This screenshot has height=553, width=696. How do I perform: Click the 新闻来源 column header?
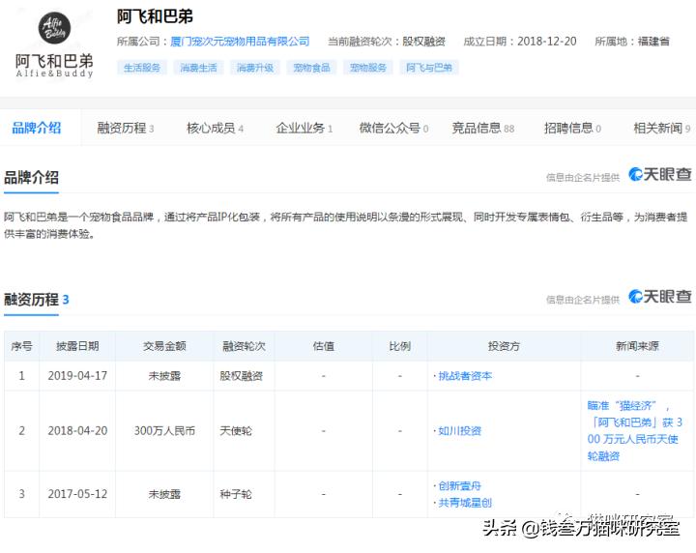click(637, 346)
